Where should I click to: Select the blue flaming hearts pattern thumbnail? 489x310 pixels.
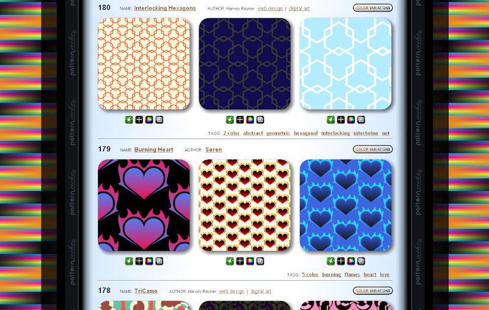click(345, 205)
